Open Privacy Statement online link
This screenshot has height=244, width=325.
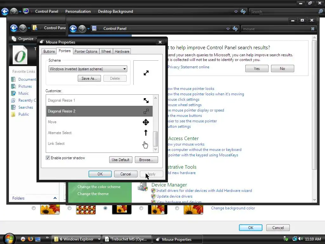click(x=188, y=67)
